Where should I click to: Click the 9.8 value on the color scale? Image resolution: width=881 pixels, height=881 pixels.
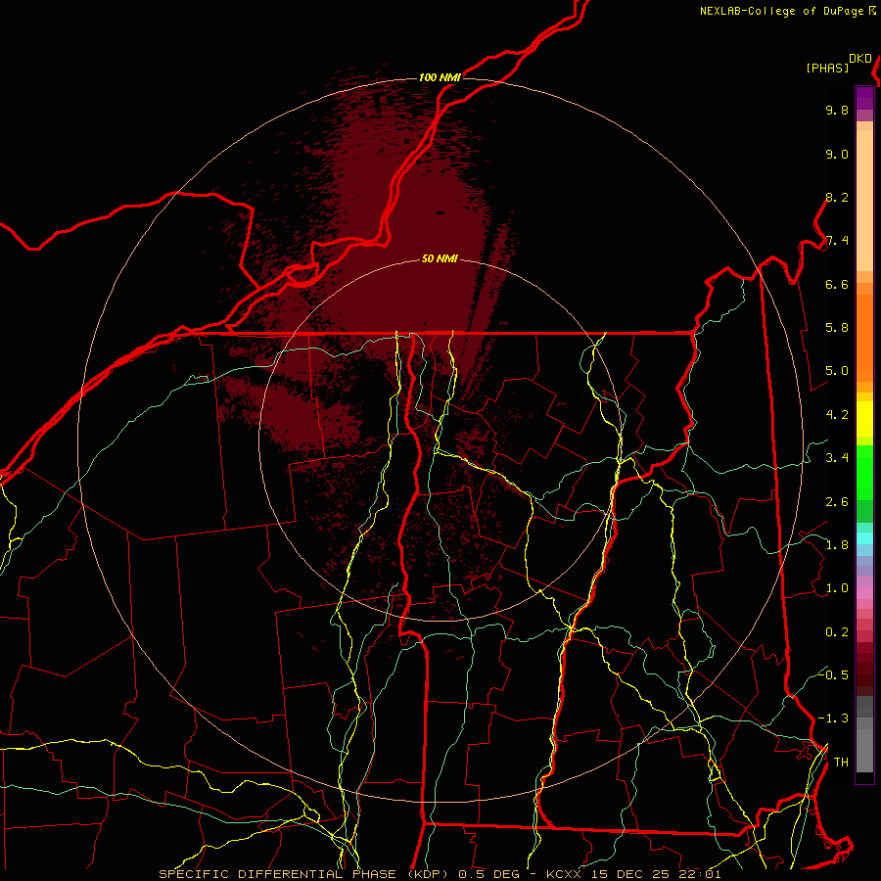tap(837, 110)
